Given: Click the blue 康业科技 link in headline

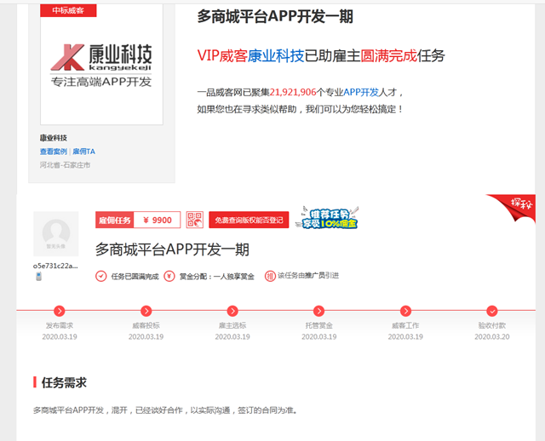Looking at the screenshot, I should [x=276, y=55].
